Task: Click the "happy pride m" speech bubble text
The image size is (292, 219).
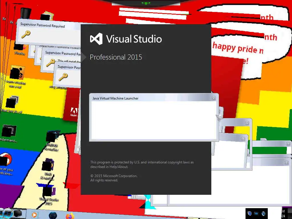Action: click(x=238, y=48)
